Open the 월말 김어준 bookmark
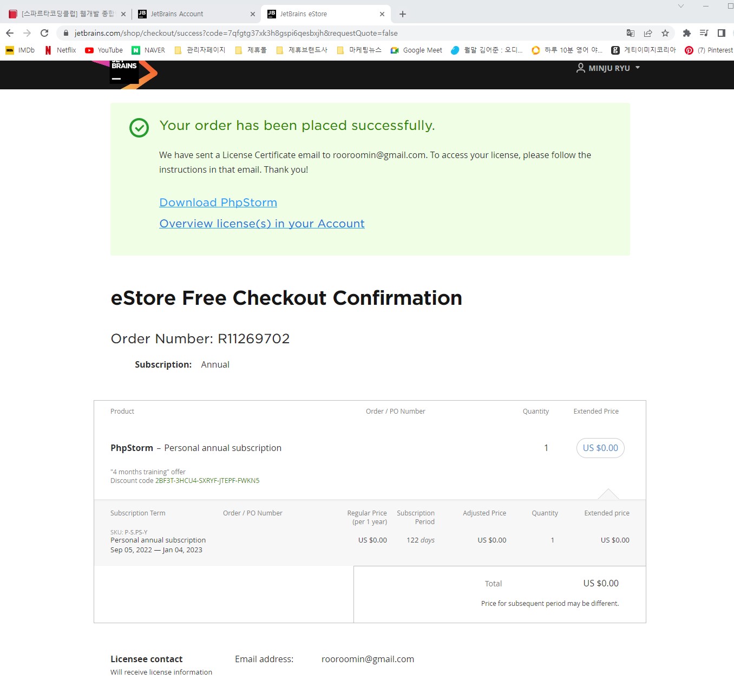Screen dimensions: 734x686 click(487, 50)
